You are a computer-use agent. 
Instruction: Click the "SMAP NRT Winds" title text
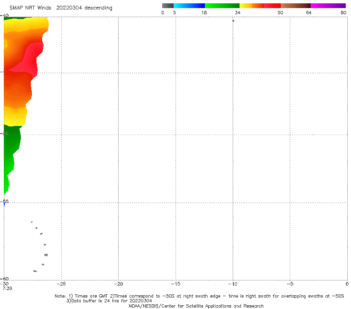point(30,8)
